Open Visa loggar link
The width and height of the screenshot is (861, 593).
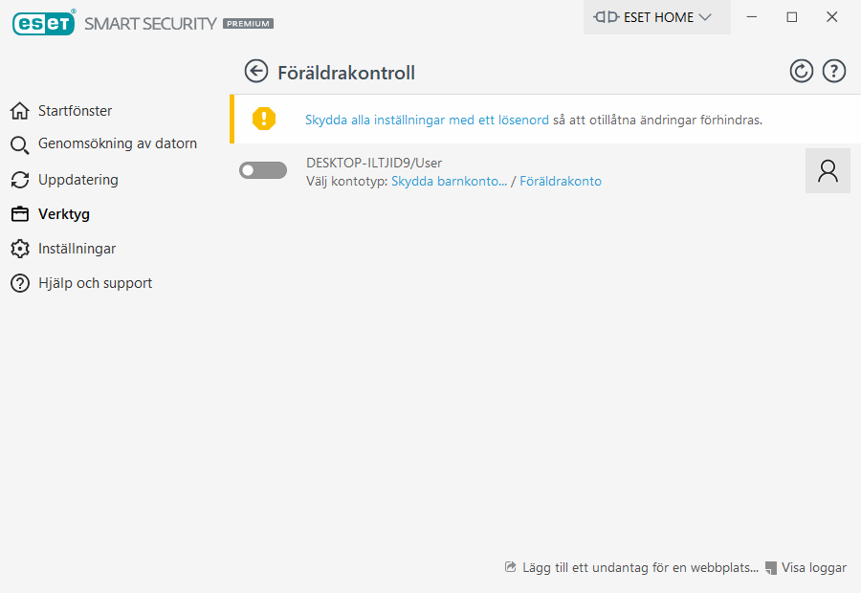(814, 567)
